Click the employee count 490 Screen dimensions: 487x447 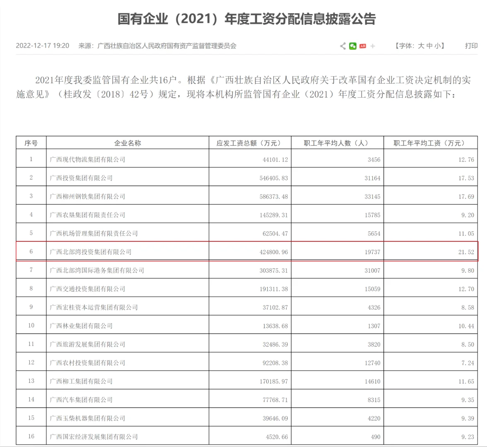[x=376, y=437]
